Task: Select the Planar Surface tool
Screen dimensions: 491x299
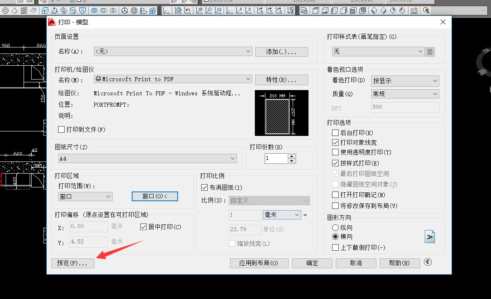Action: point(34,11)
